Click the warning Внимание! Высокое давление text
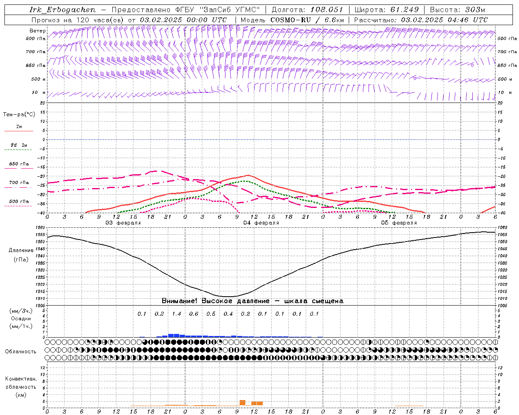This screenshot has width=519, height=415. 215,301
